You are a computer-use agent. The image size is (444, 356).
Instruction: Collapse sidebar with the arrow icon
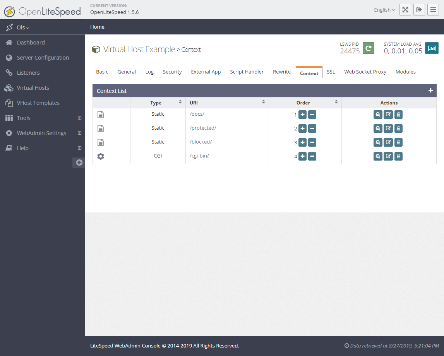coord(79,163)
